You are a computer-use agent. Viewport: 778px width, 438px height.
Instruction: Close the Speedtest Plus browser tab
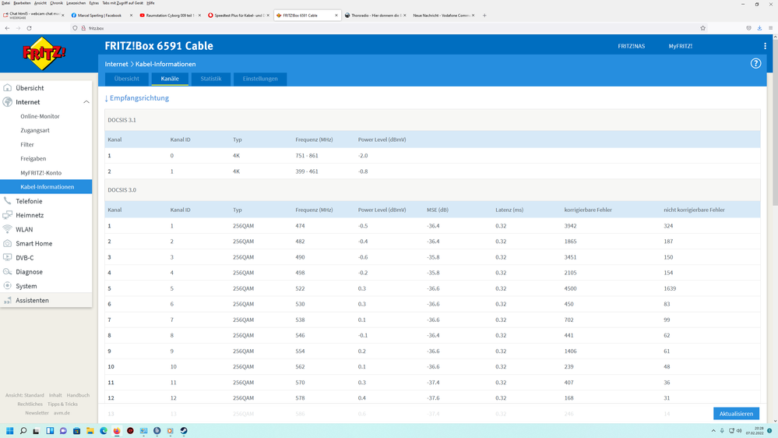[269, 15]
